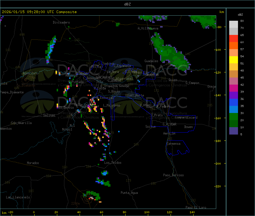
Task: Click the 'Algarrobal' map label
Action: (x=124, y=79)
